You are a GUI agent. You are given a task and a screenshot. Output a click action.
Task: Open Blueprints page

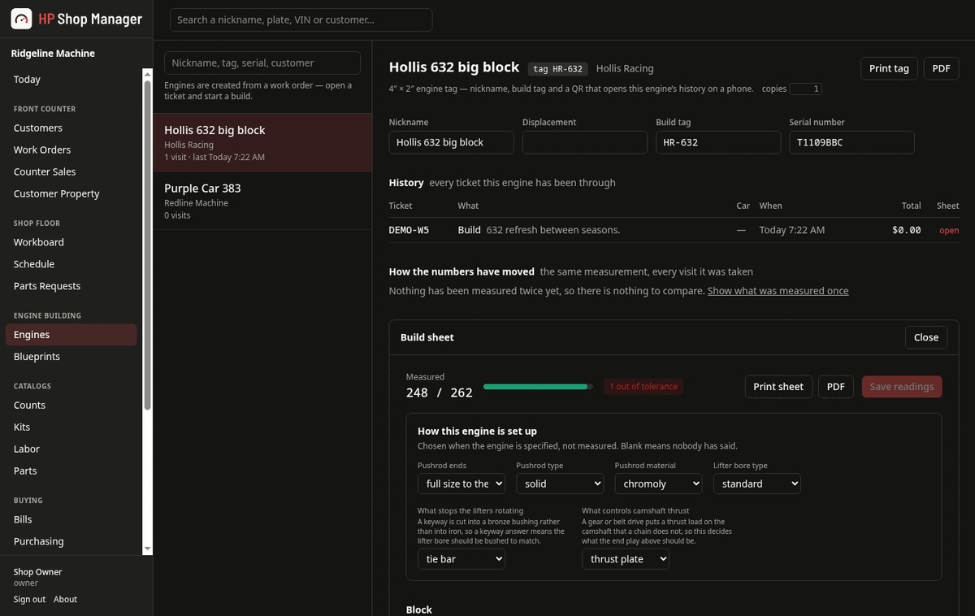[71, 357]
